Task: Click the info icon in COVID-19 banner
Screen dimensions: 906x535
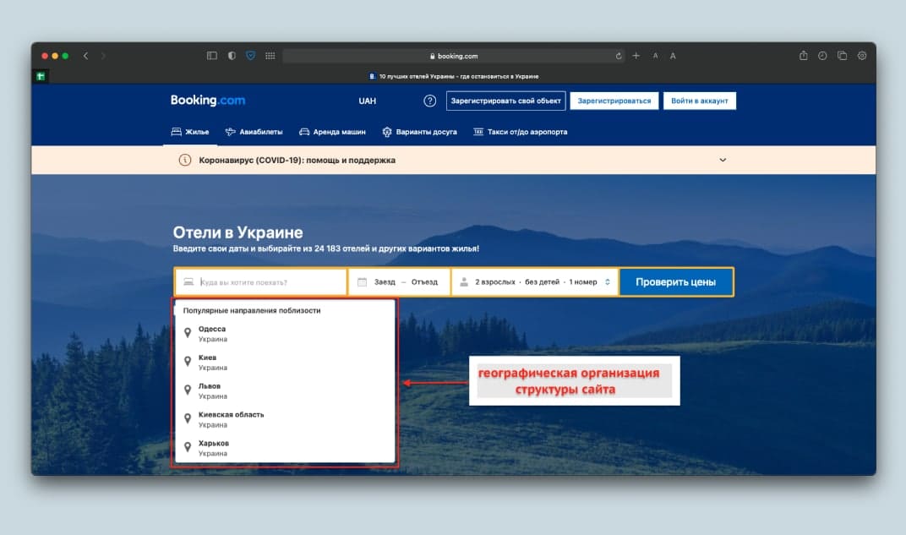Action: [185, 160]
